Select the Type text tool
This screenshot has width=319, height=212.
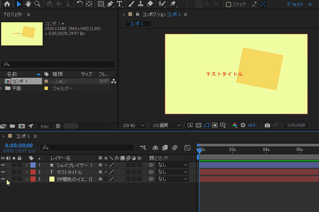[x=119, y=4]
